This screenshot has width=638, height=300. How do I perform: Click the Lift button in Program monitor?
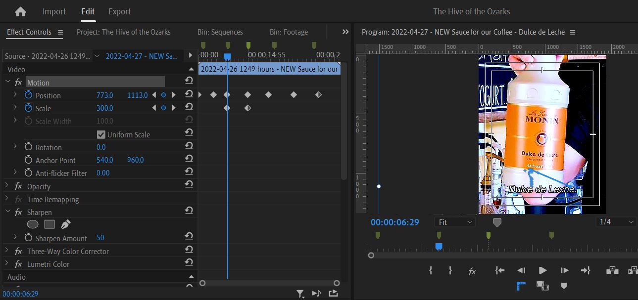(612, 270)
